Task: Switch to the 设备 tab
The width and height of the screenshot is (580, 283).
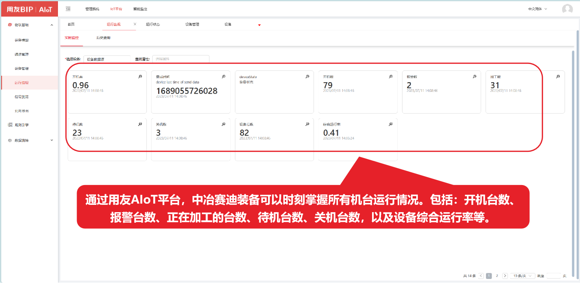Action: coord(228,24)
